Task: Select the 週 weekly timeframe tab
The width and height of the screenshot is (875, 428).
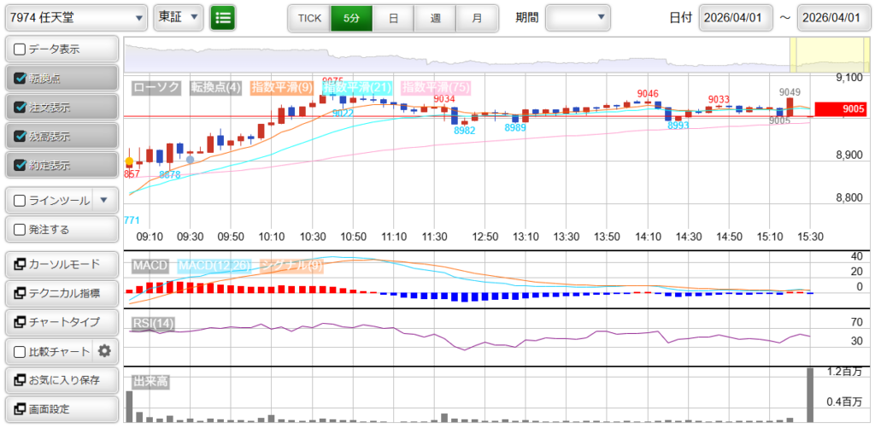Action: [436, 17]
